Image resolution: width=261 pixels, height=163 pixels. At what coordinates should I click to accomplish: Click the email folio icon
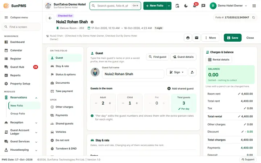coord(196,38)
